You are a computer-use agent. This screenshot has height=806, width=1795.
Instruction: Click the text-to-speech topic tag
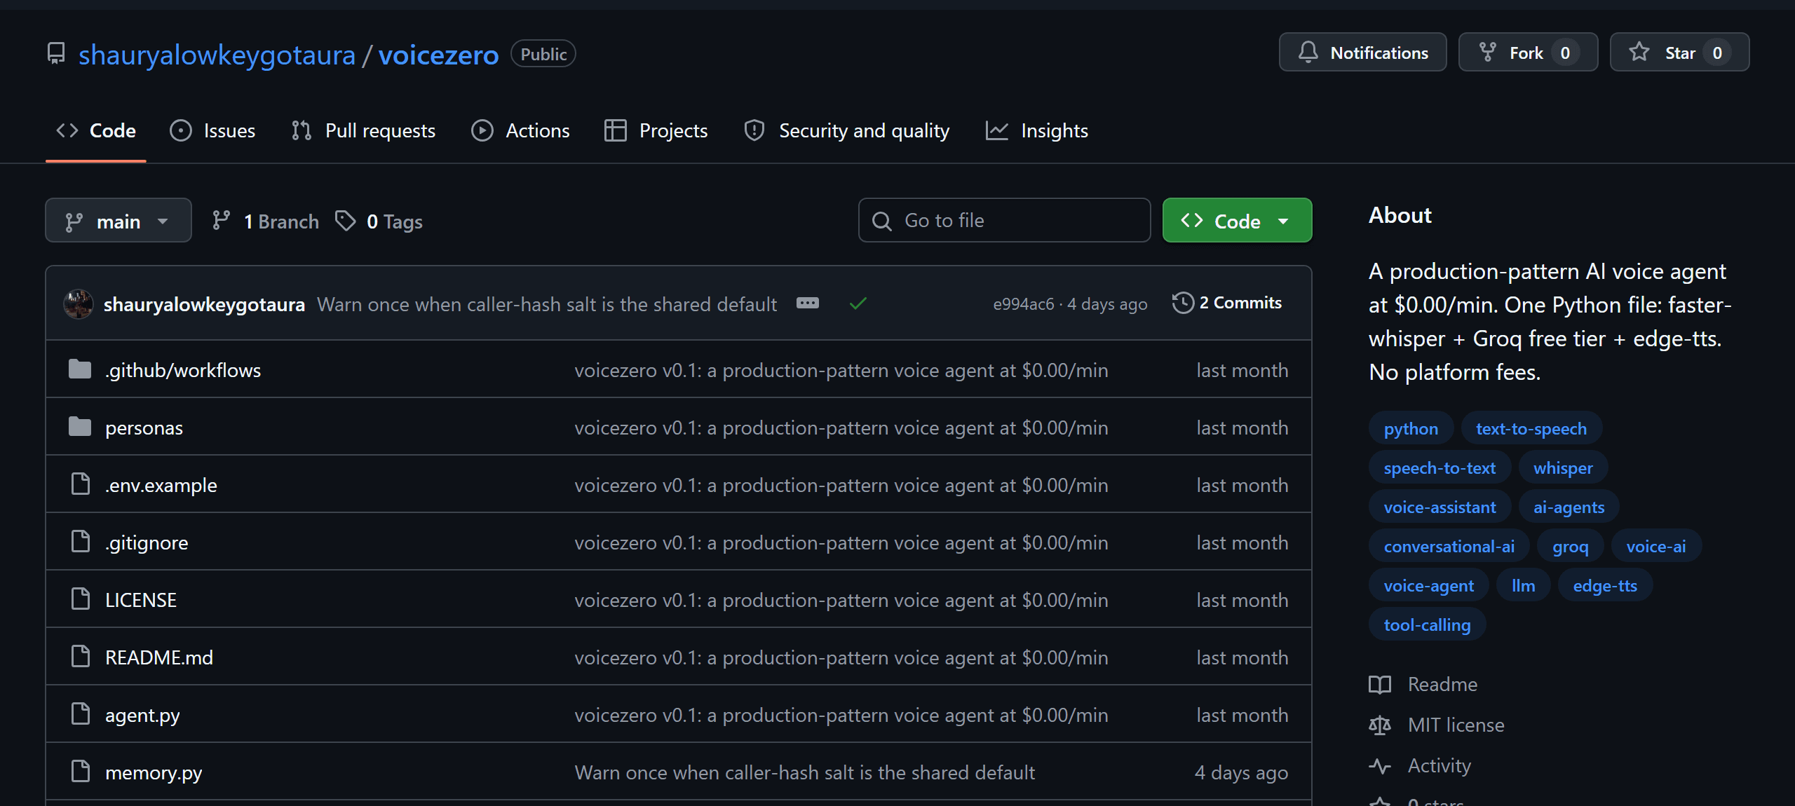point(1531,428)
